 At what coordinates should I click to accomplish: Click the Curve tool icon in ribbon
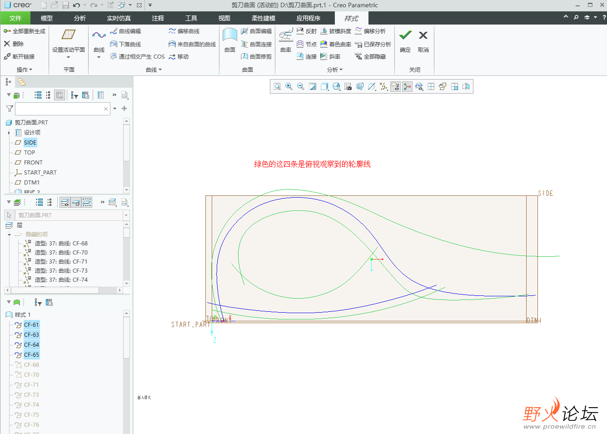[99, 35]
